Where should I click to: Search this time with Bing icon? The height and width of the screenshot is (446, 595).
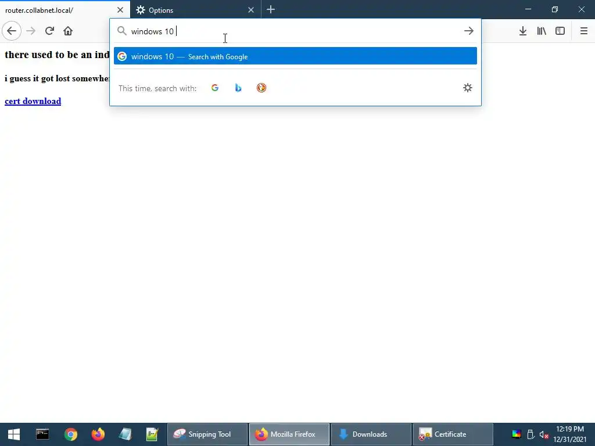coord(238,88)
